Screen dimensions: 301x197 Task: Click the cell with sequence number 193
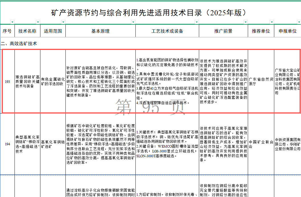(7, 82)
